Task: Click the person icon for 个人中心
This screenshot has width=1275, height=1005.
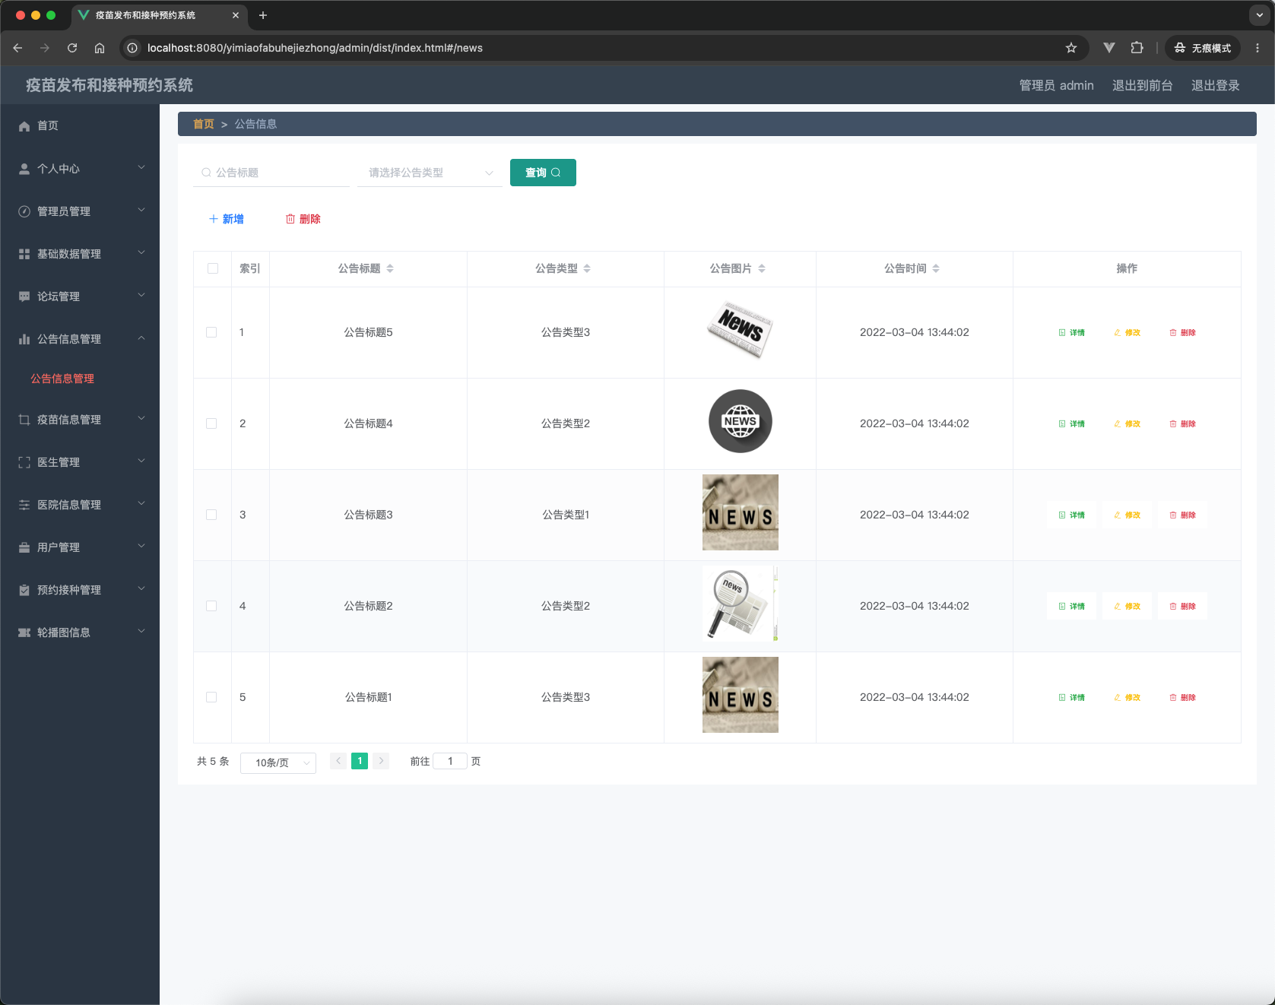Action: pyautogui.click(x=24, y=169)
